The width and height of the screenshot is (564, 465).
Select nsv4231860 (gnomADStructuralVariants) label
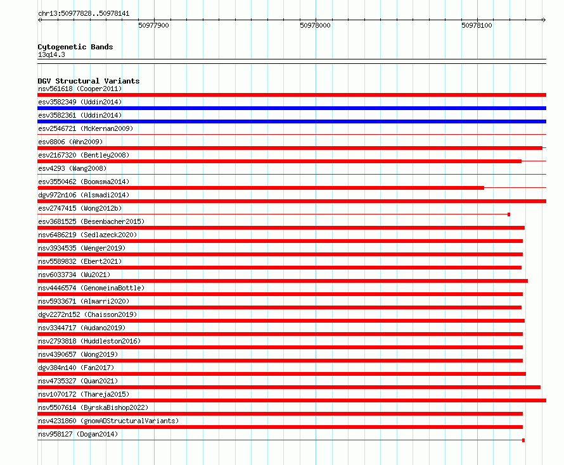pos(108,421)
